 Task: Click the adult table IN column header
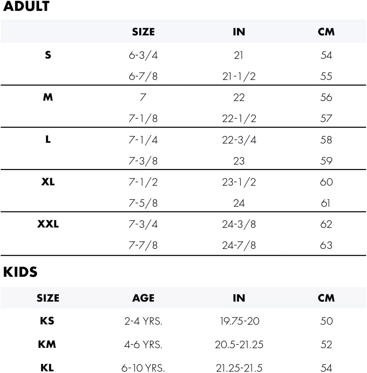(x=239, y=32)
